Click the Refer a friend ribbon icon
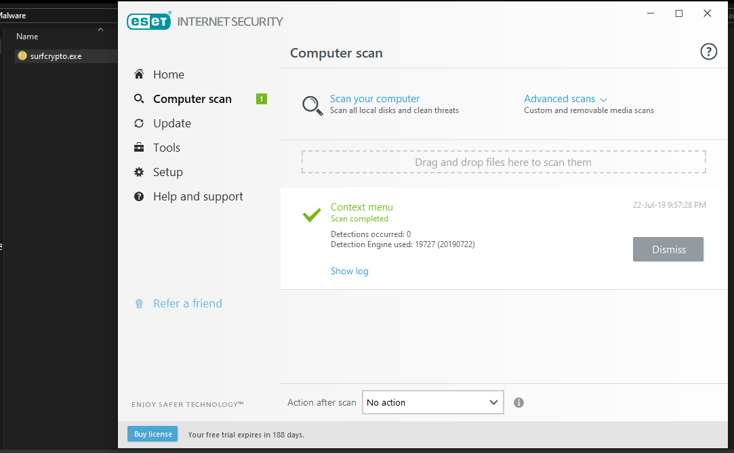The image size is (734, 453). click(x=139, y=304)
